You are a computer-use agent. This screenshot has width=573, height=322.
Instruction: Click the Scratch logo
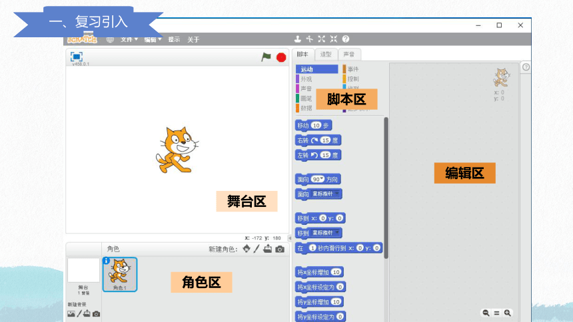[83, 39]
